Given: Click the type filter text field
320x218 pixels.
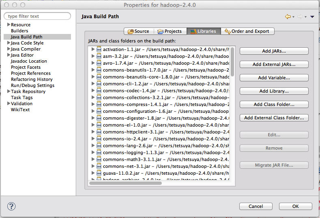Looking at the screenshot, I should [x=37, y=16].
